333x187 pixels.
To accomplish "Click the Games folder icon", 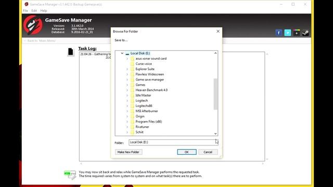I will pyautogui.click(x=132, y=85).
